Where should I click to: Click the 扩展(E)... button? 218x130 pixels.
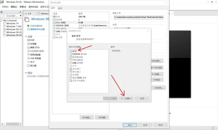pos(157,74)
